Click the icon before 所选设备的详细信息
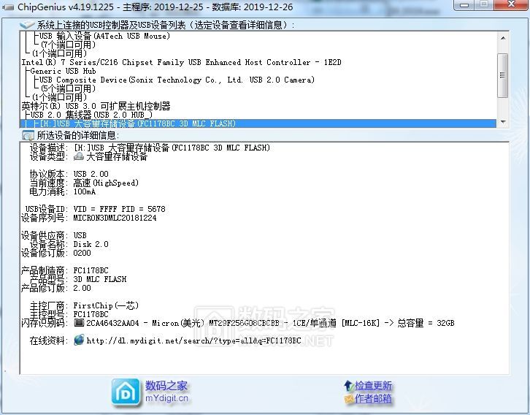The image size is (530, 415). tap(28, 135)
